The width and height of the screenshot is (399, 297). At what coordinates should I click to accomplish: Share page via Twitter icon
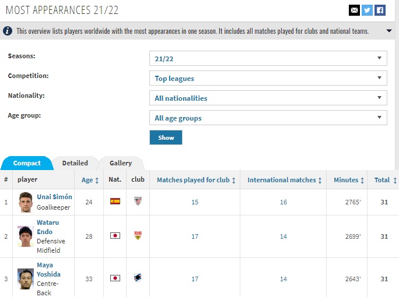[x=367, y=10]
